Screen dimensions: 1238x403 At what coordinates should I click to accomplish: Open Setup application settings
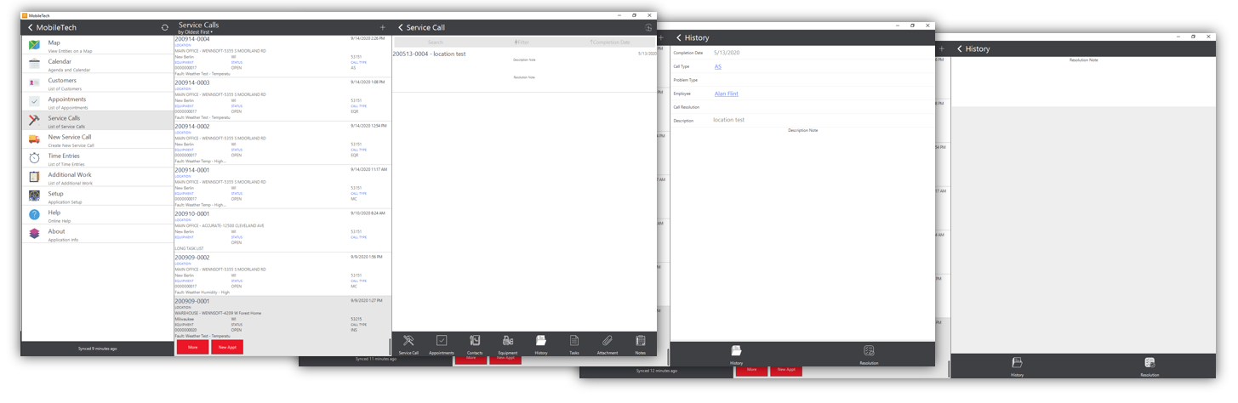(55, 194)
